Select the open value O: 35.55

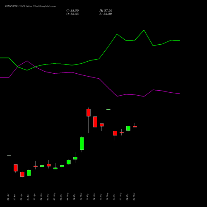(x=72, y=14)
